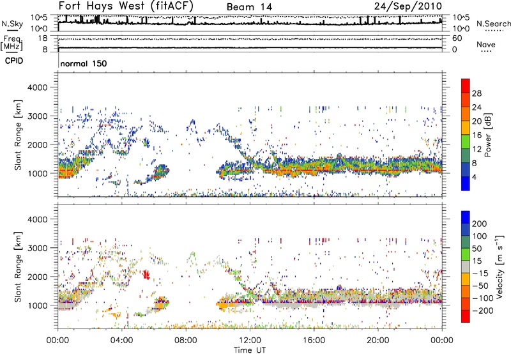This screenshot has height=354, width=511.
Task: Click the "200" Velocity scale value
Action: [480, 224]
